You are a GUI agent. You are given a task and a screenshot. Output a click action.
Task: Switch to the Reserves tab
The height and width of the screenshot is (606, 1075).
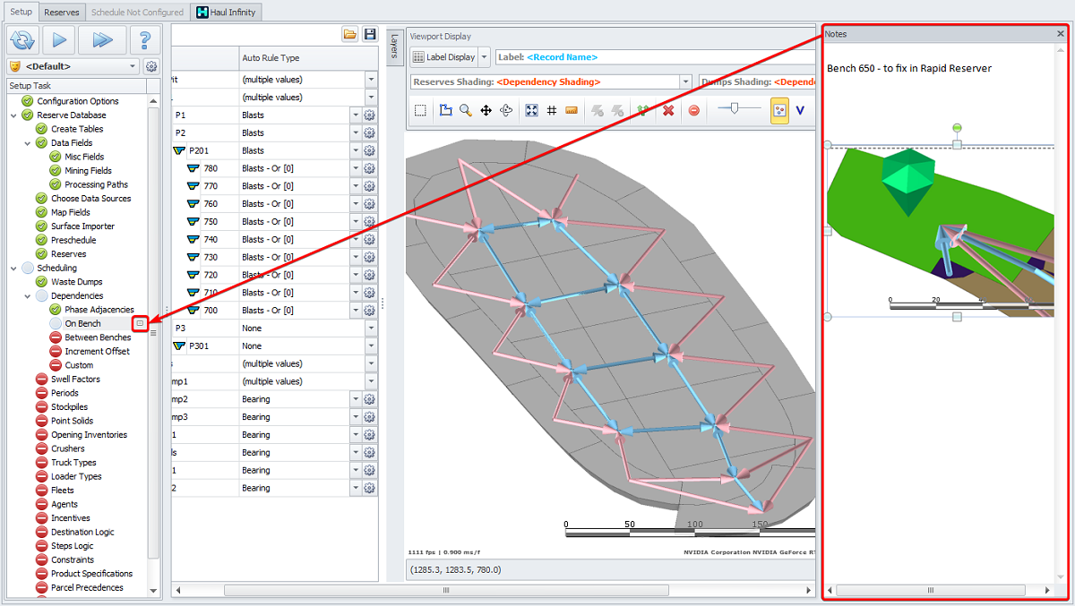pos(62,12)
